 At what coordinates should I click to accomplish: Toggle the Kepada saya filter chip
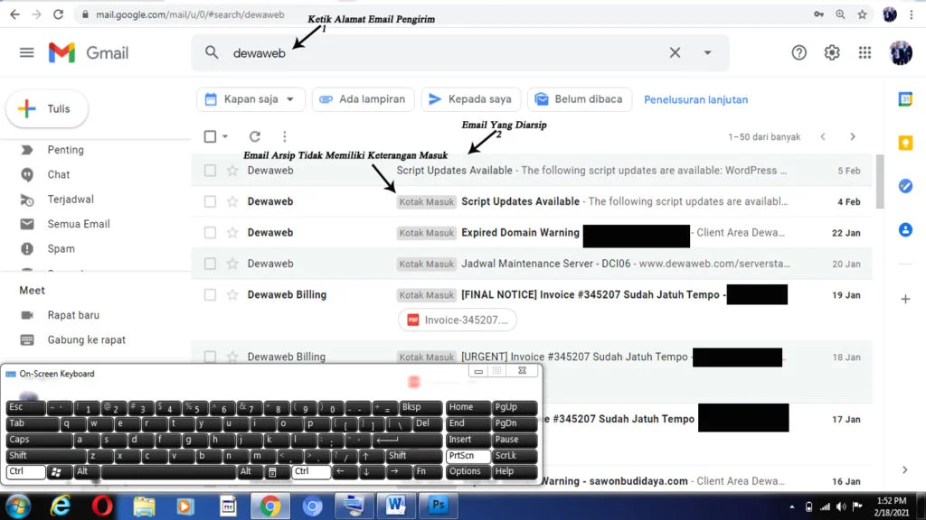pos(470,99)
